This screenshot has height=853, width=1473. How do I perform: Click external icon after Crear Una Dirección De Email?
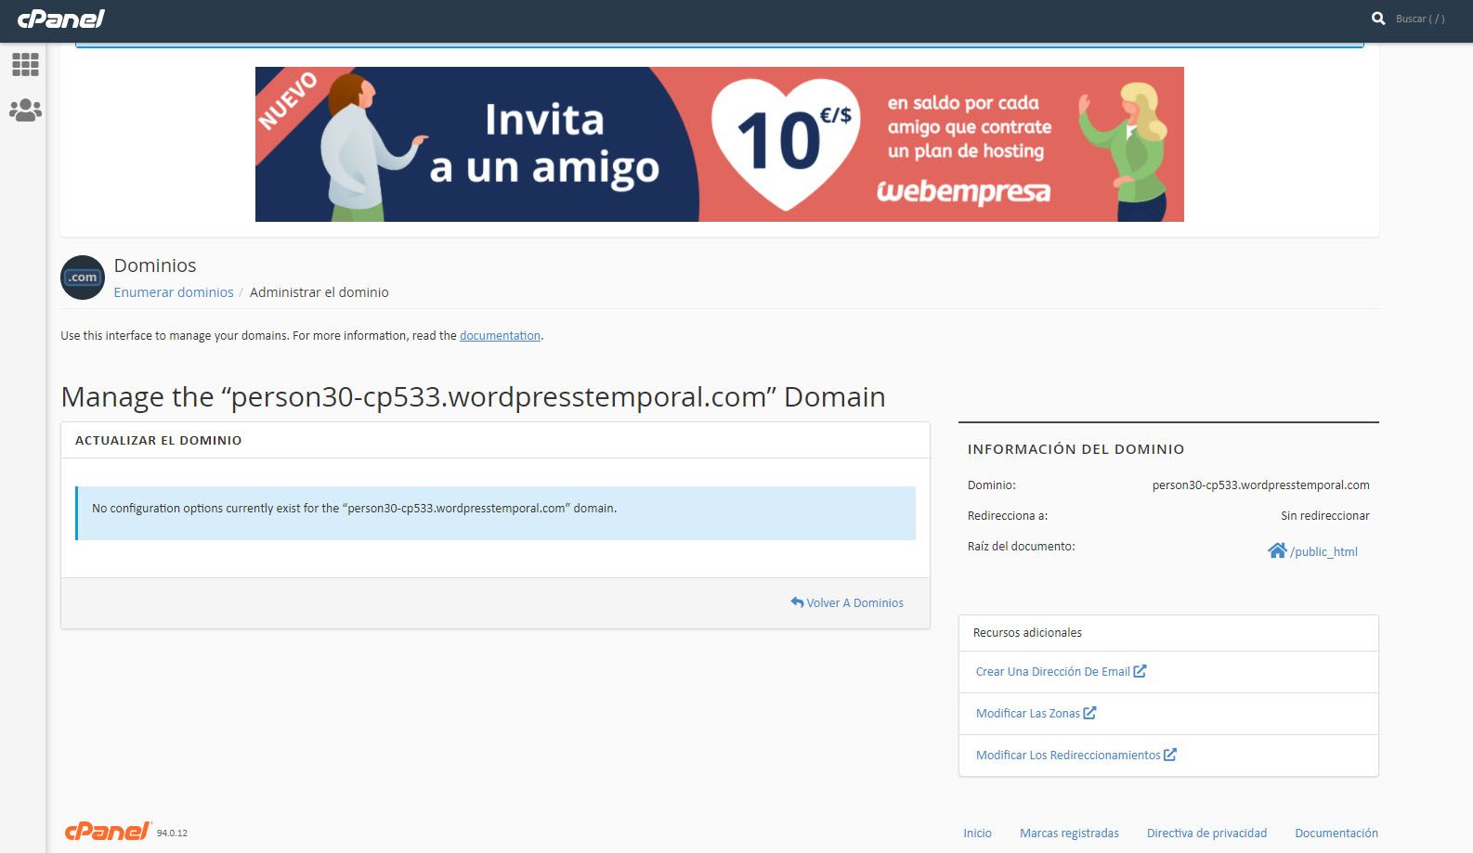point(1140,671)
